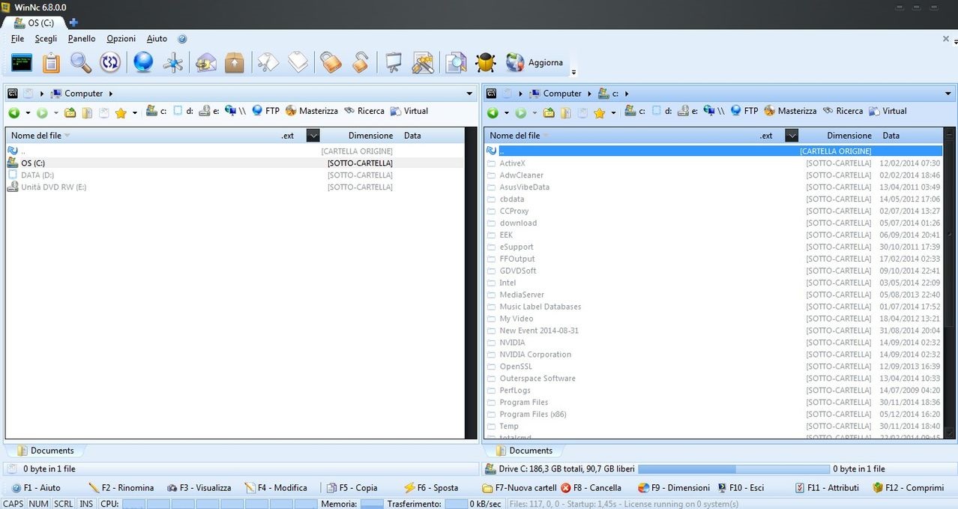The height and width of the screenshot is (509, 958).
Task: Select the Program Files (x86) folder
Action: 533,415
